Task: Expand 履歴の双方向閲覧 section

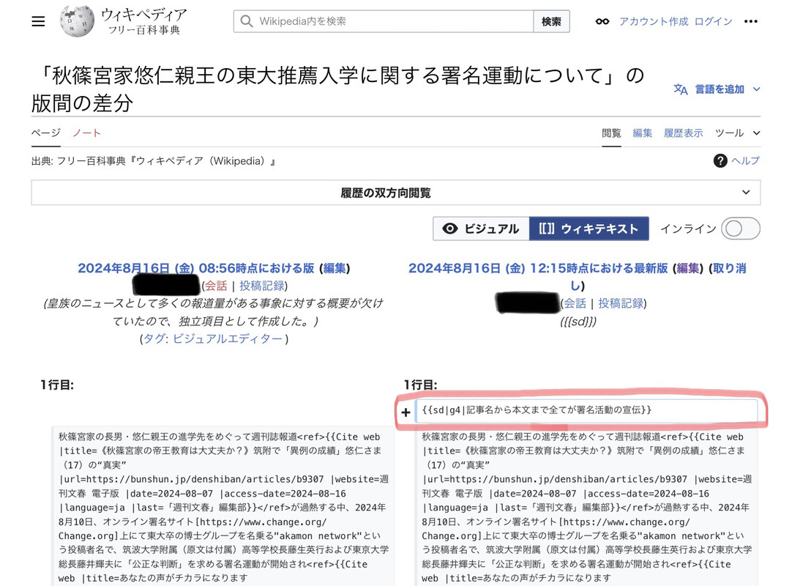Action: click(x=395, y=193)
